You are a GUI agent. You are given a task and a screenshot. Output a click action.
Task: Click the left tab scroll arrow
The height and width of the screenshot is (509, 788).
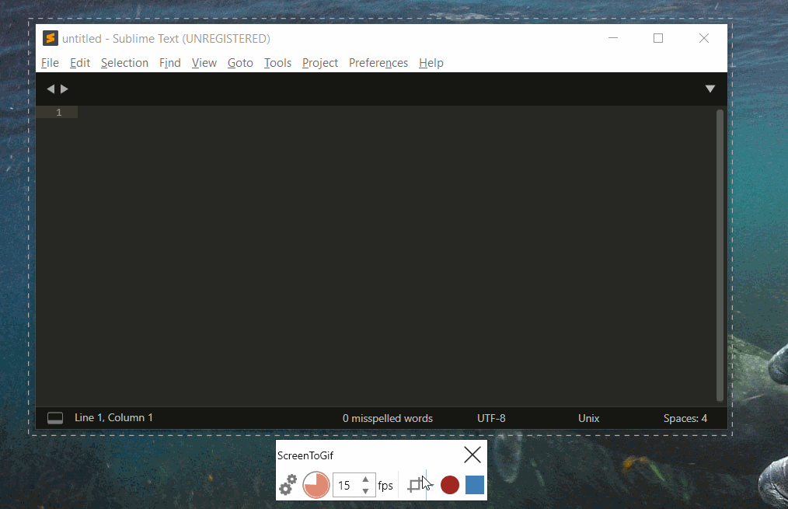click(x=51, y=89)
